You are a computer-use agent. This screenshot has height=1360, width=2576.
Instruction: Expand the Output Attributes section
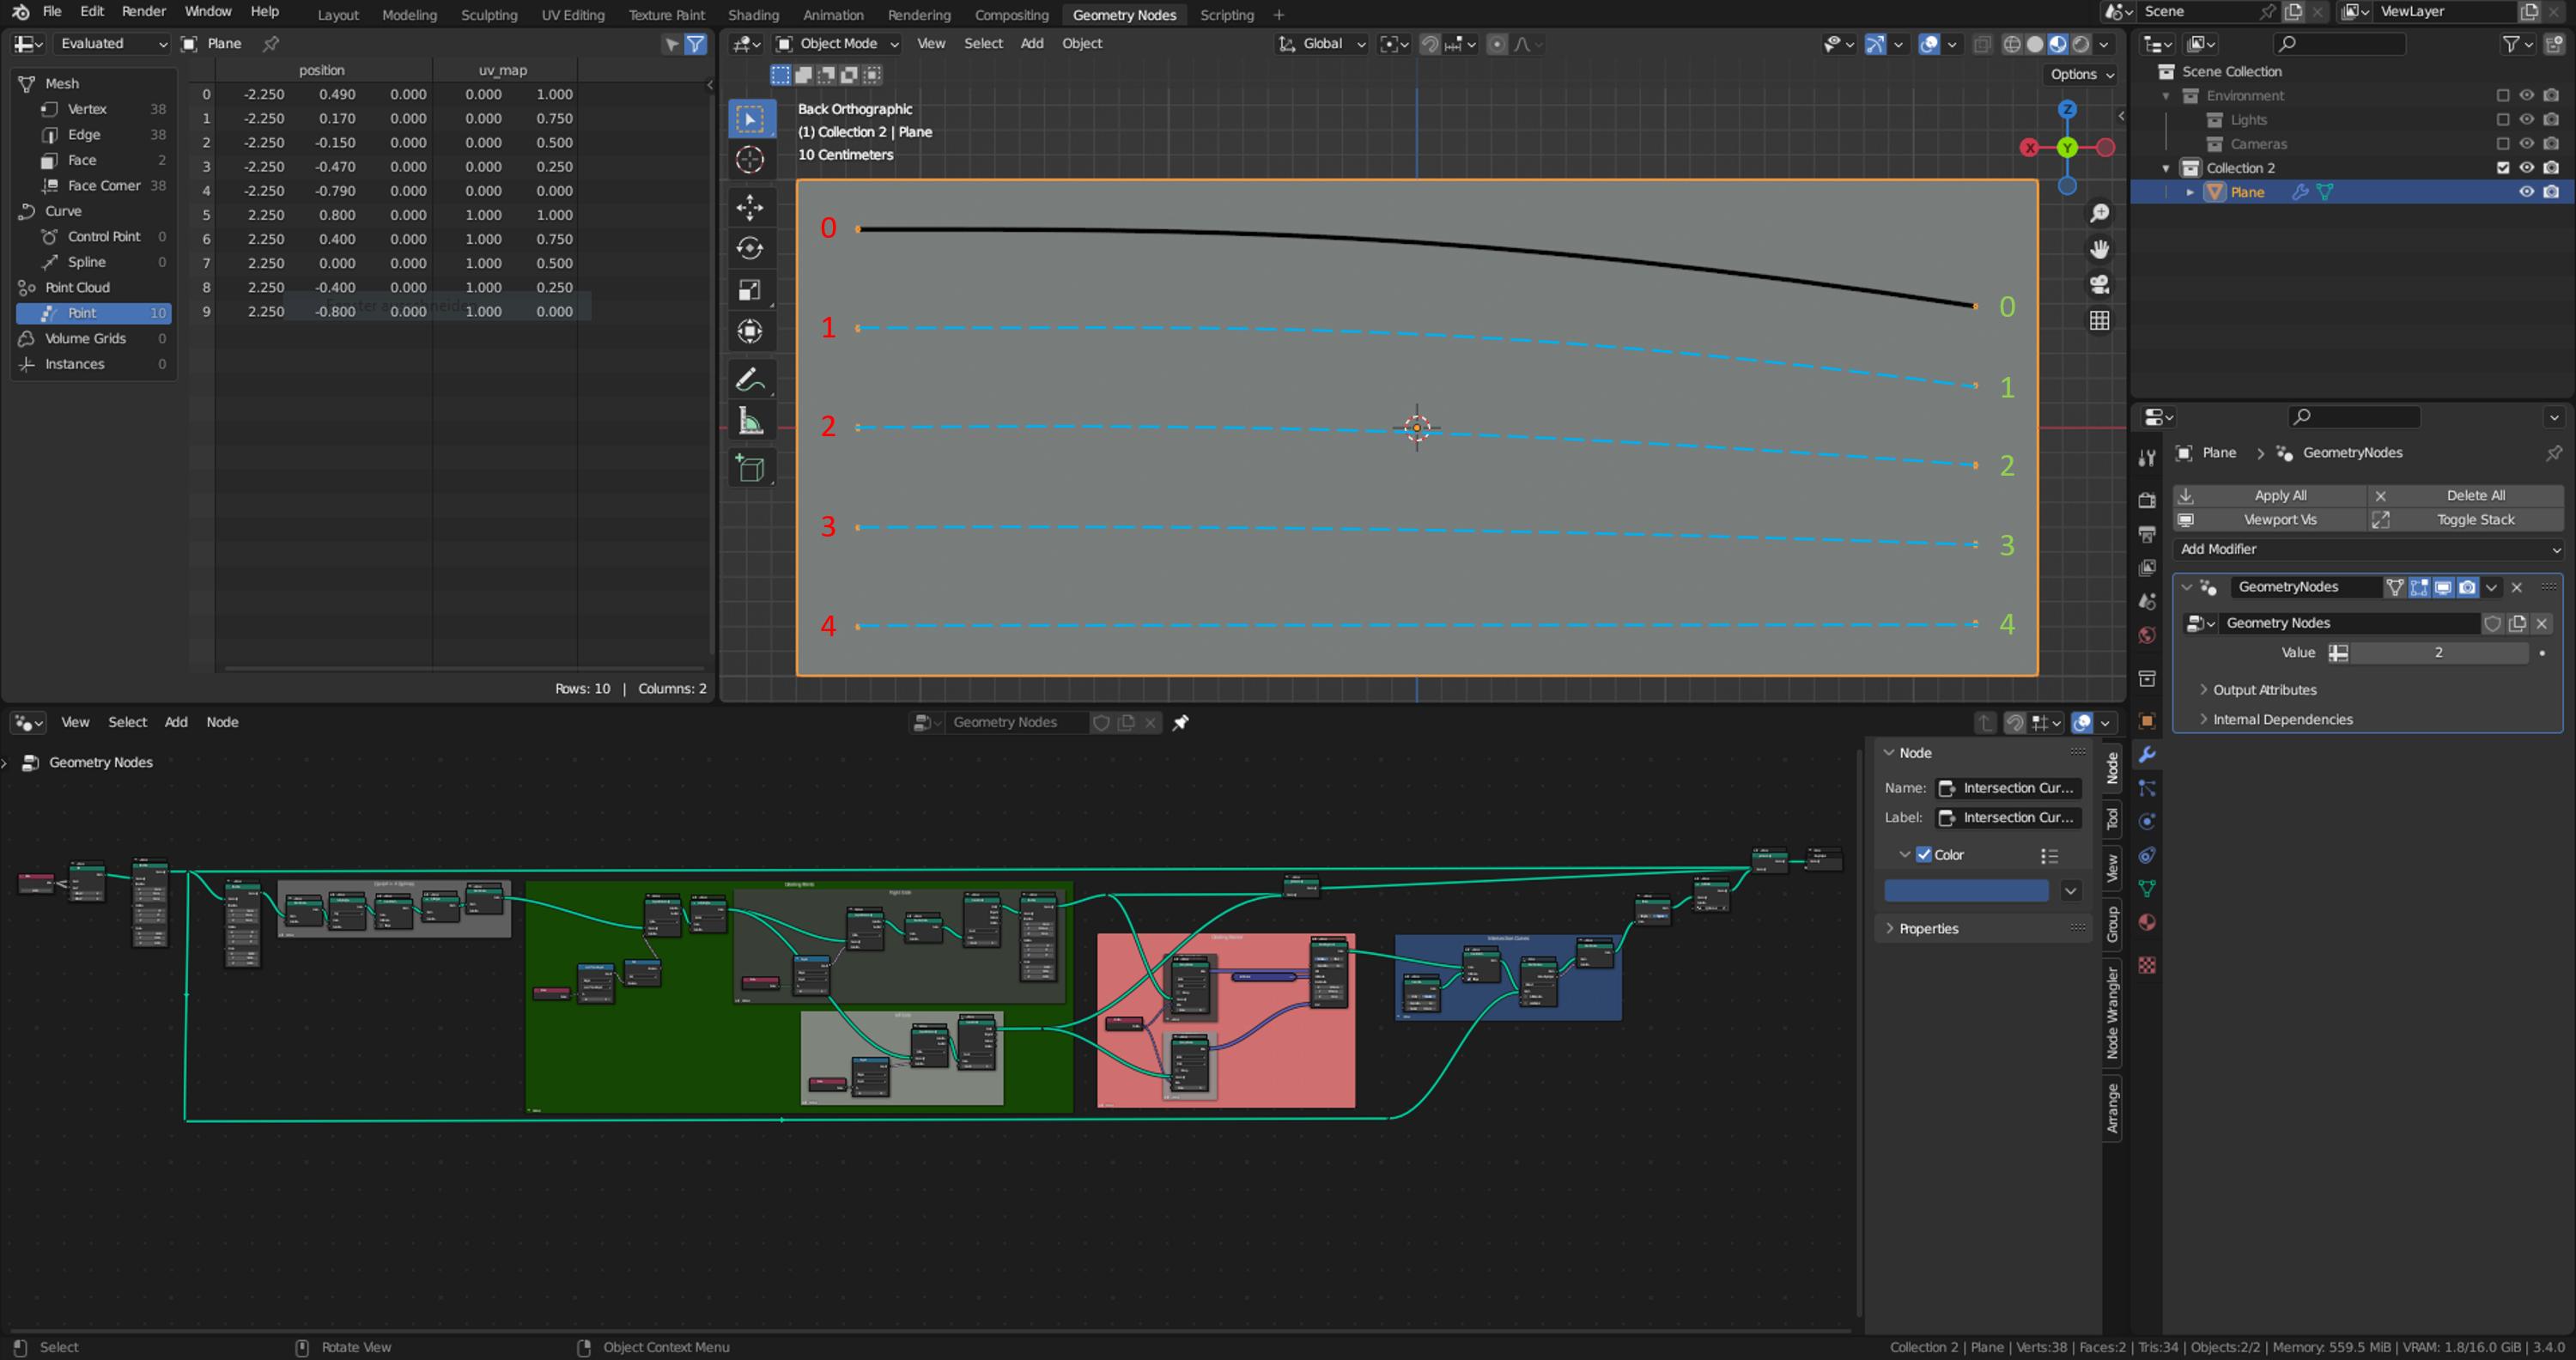click(x=2264, y=690)
